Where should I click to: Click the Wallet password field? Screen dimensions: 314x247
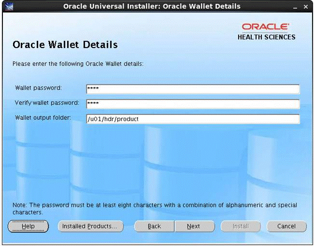tap(193, 89)
